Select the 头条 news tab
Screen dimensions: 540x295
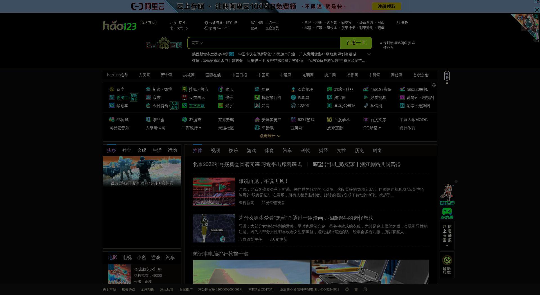tap(111, 151)
